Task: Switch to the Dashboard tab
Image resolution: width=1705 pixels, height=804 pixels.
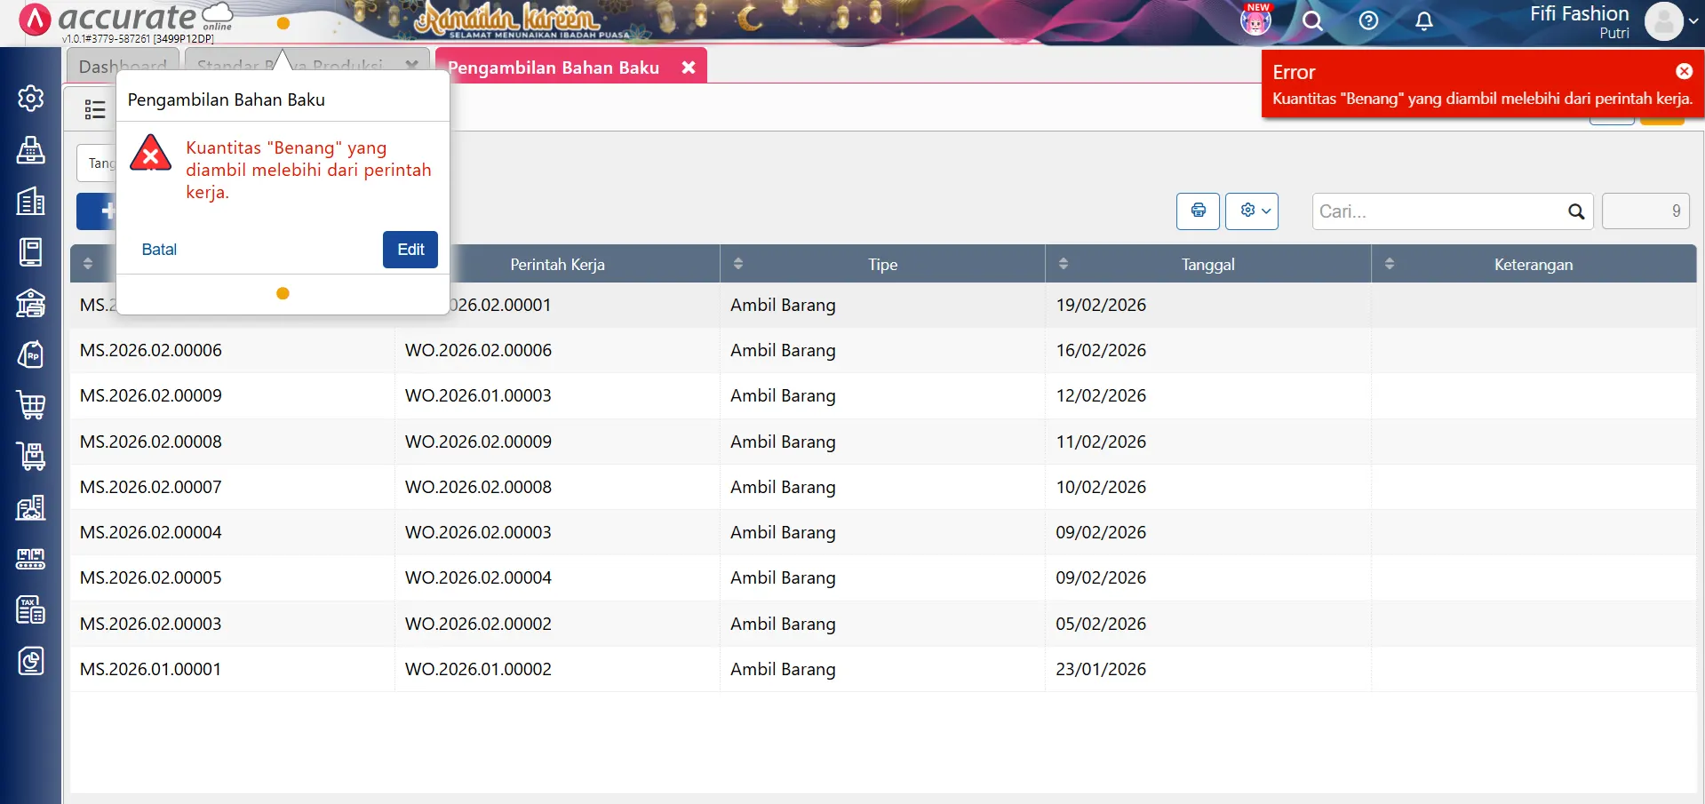Action: coord(123,67)
